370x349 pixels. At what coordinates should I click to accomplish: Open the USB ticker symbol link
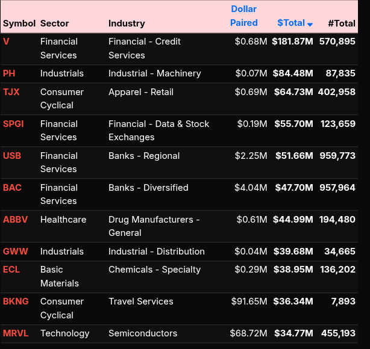[x=12, y=156]
